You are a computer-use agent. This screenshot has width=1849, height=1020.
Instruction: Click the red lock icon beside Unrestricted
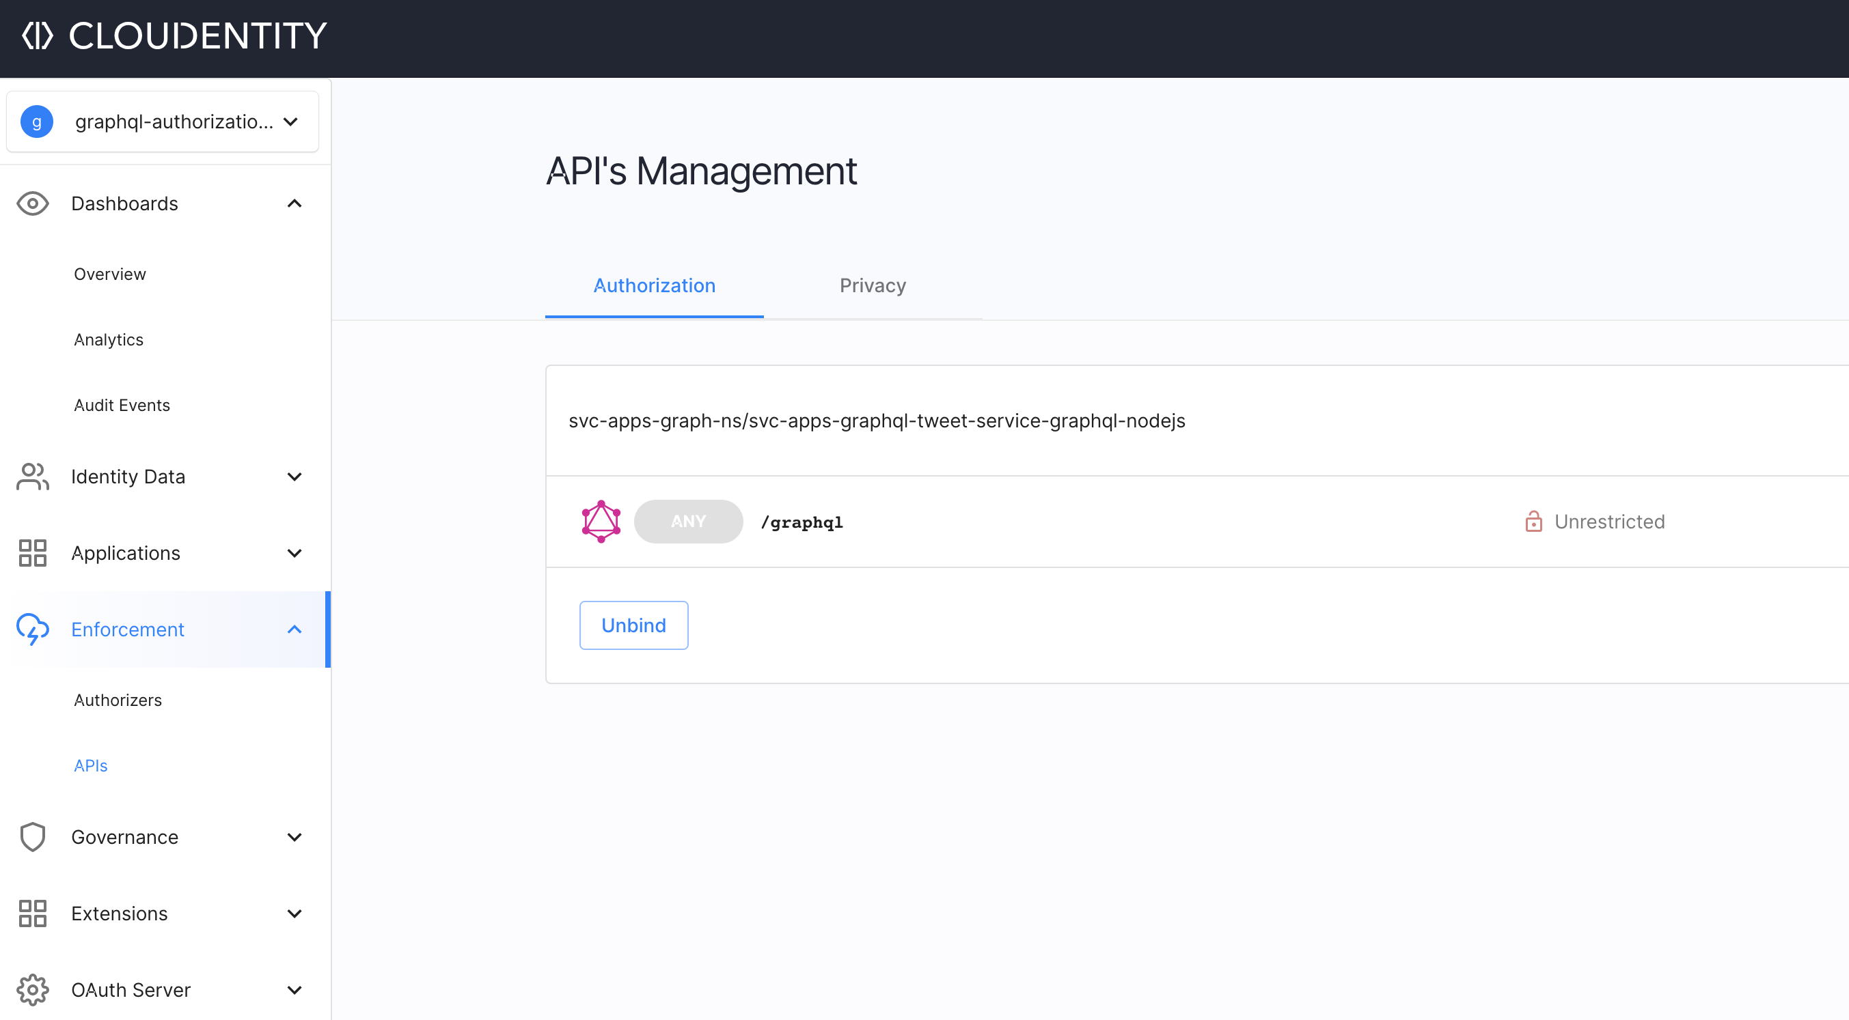(x=1533, y=522)
